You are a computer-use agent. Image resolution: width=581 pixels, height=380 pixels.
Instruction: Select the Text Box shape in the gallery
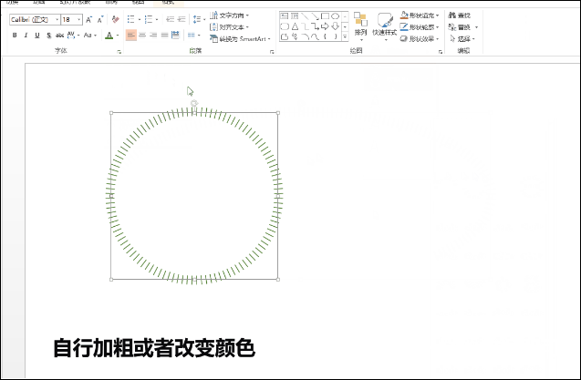[x=285, y=15]
